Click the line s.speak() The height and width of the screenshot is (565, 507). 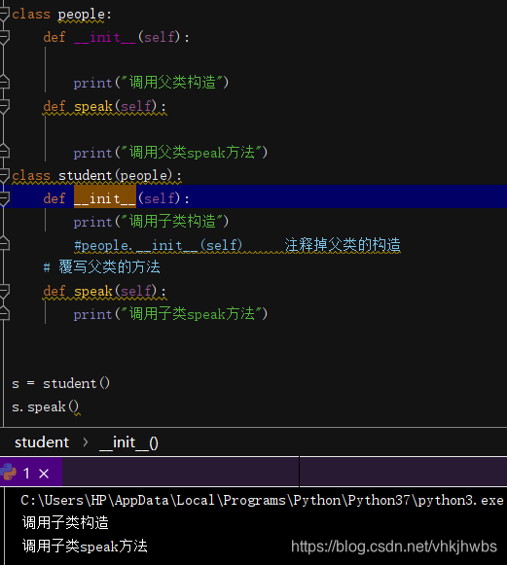point(45,406)
